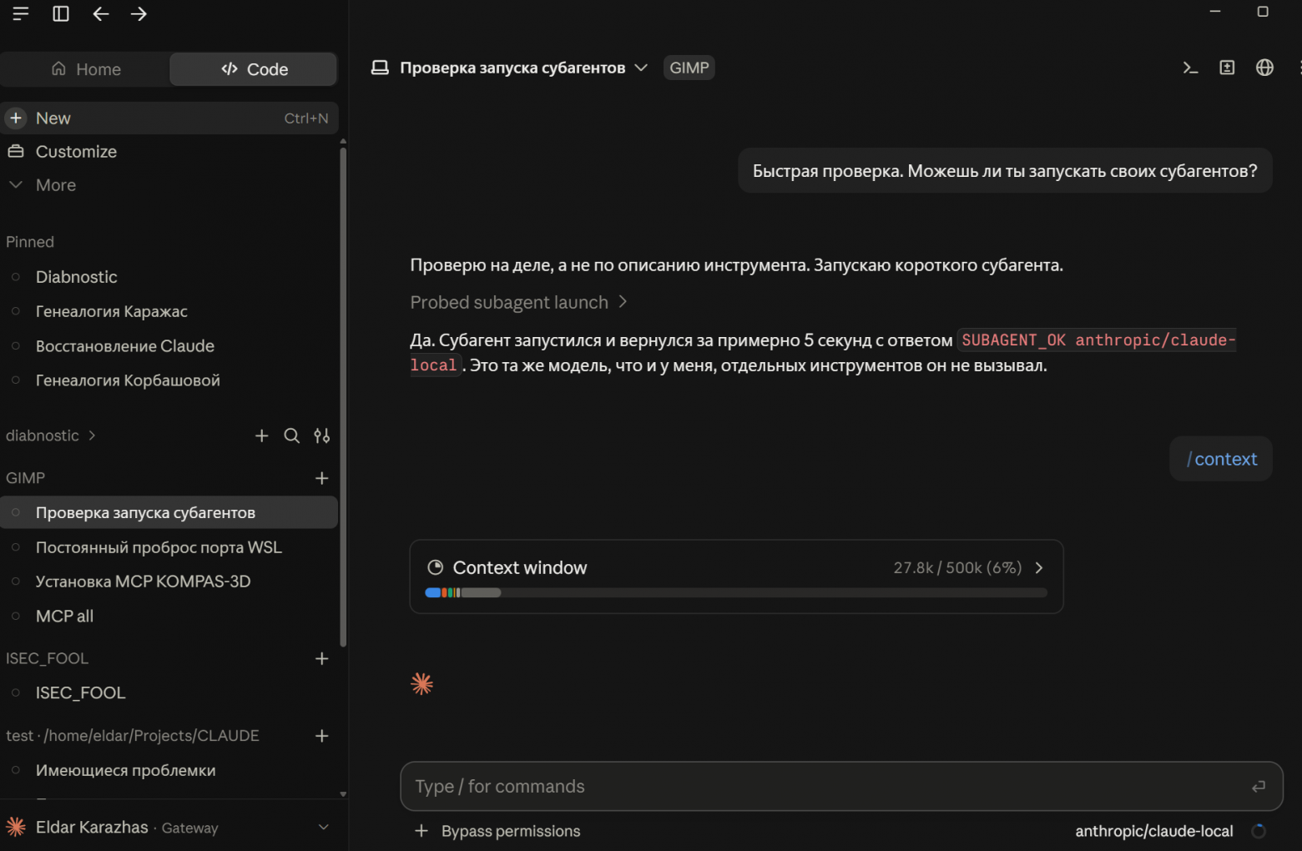Image resolution: width=1302 pixels, height=851 pixels.
Task: Add a session in GIMP group
Action: pyautogui.click(x=322, y=478)
